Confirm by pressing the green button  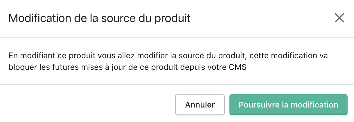tap(288, 105)
